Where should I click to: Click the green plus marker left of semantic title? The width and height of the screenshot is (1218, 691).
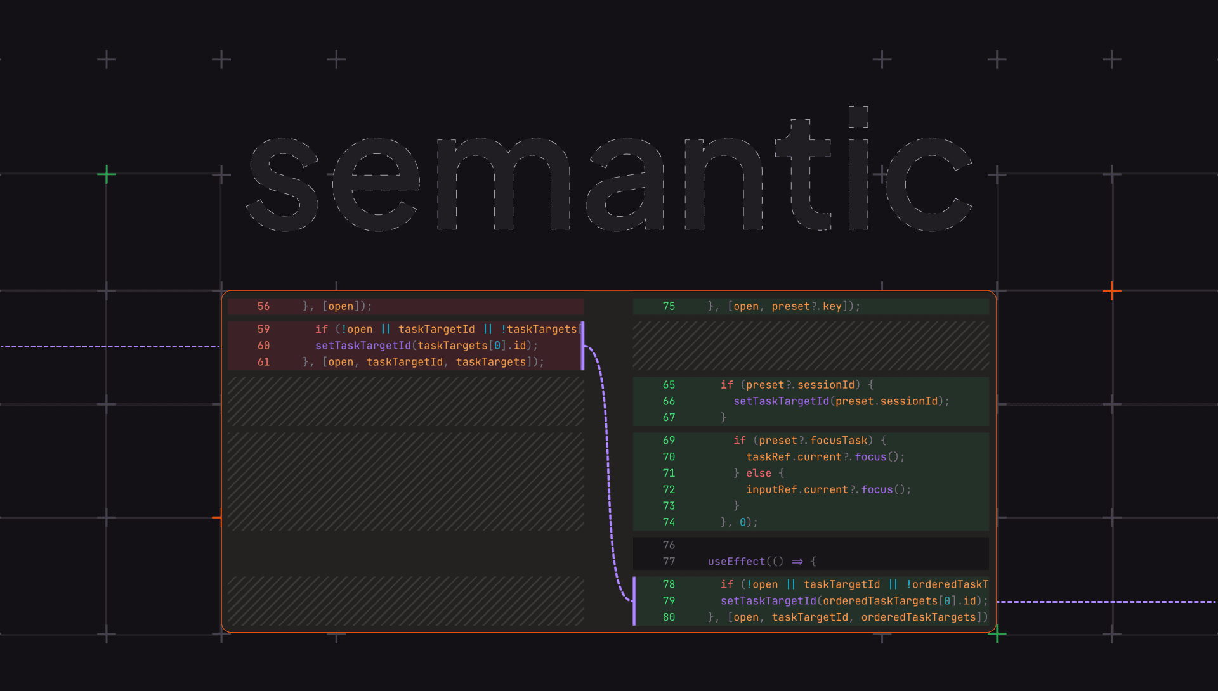point(107,174)
